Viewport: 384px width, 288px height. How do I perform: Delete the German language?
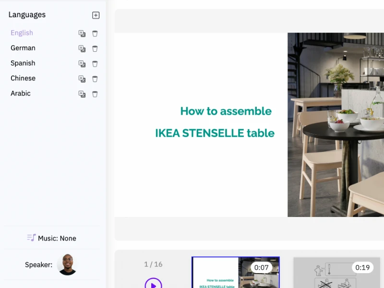click(x=95, y=48)
